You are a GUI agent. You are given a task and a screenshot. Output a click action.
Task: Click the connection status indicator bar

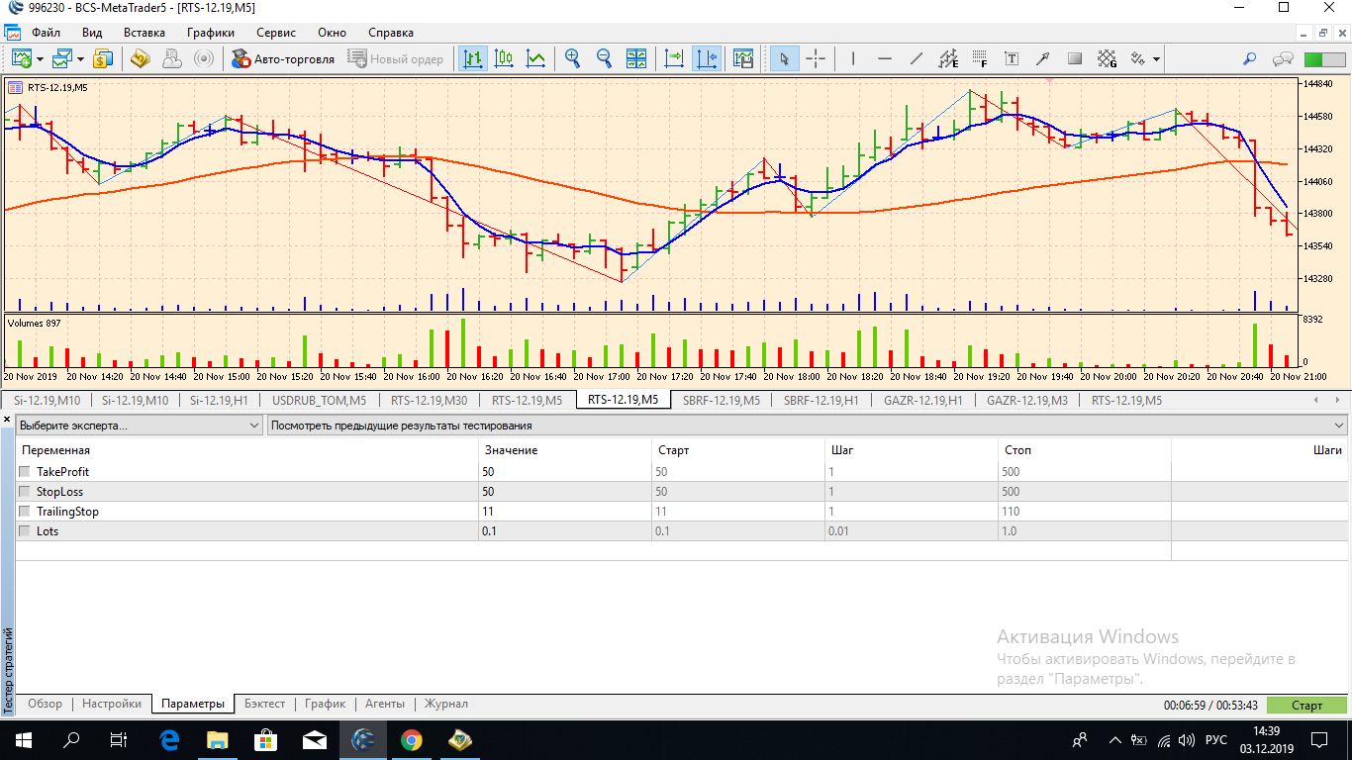[1325, 59]
